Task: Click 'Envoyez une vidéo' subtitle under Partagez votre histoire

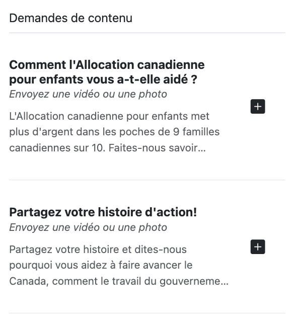Action: coord(88,227)
